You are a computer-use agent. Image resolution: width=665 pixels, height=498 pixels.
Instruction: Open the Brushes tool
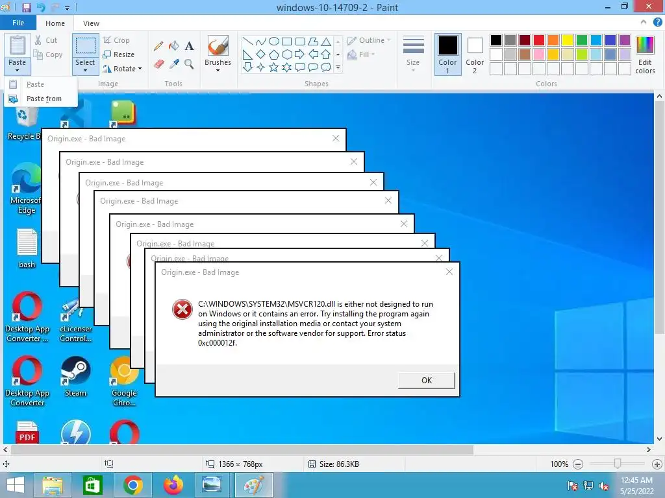tap(218, 54)
